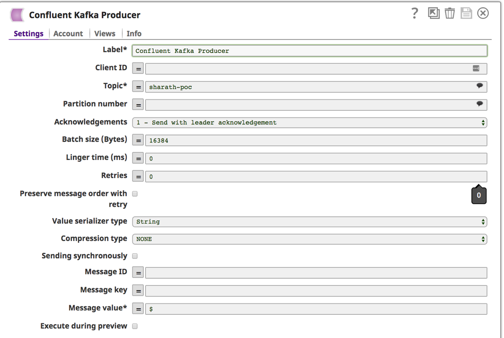Click the pop-out expand window icon
504x338 pixels.
pyautogui.click(x=434, y=13)
